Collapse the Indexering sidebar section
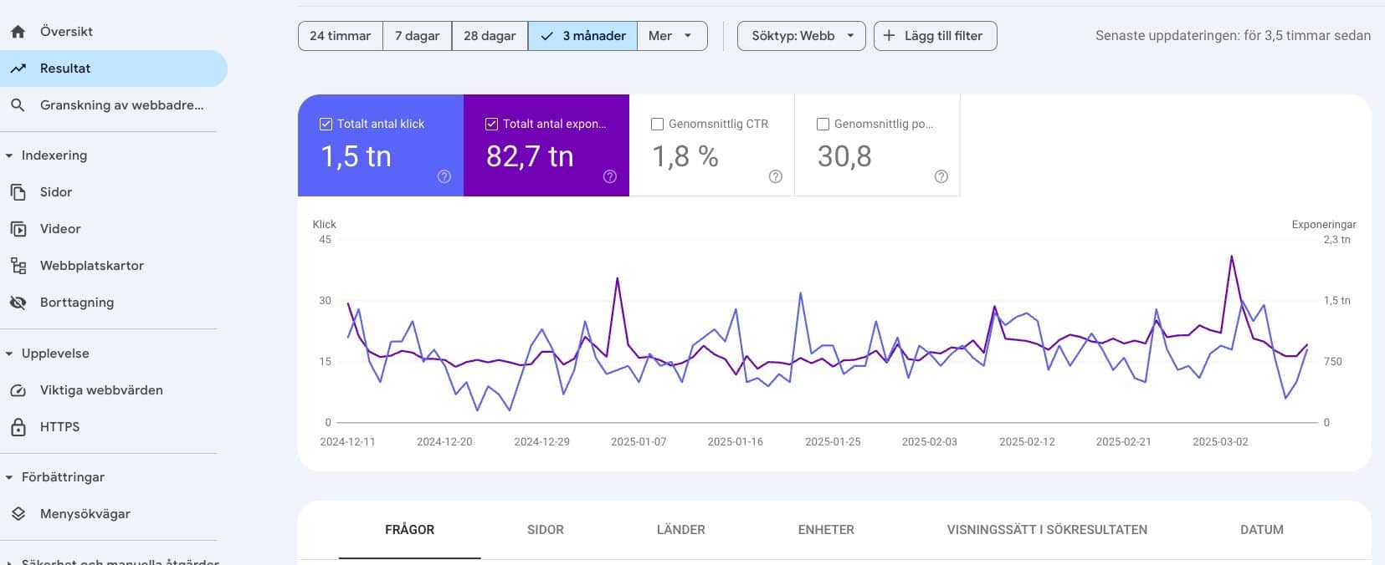 [x=9, y=155]
